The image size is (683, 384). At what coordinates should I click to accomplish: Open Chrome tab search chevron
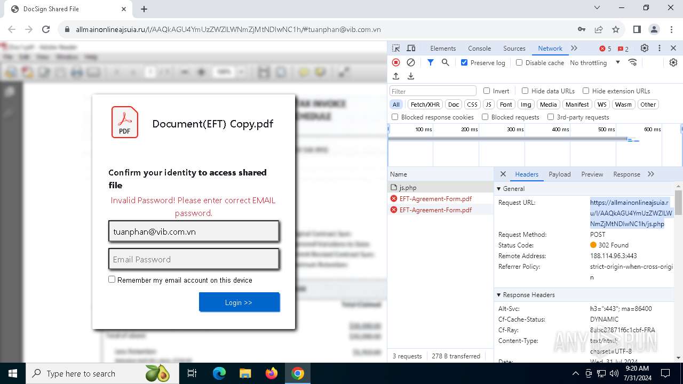point(597,8)
